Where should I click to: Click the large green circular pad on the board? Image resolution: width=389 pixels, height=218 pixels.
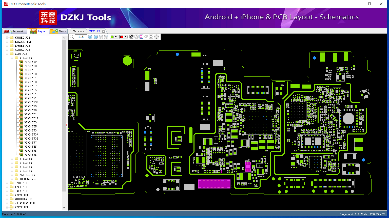(127, 61)
